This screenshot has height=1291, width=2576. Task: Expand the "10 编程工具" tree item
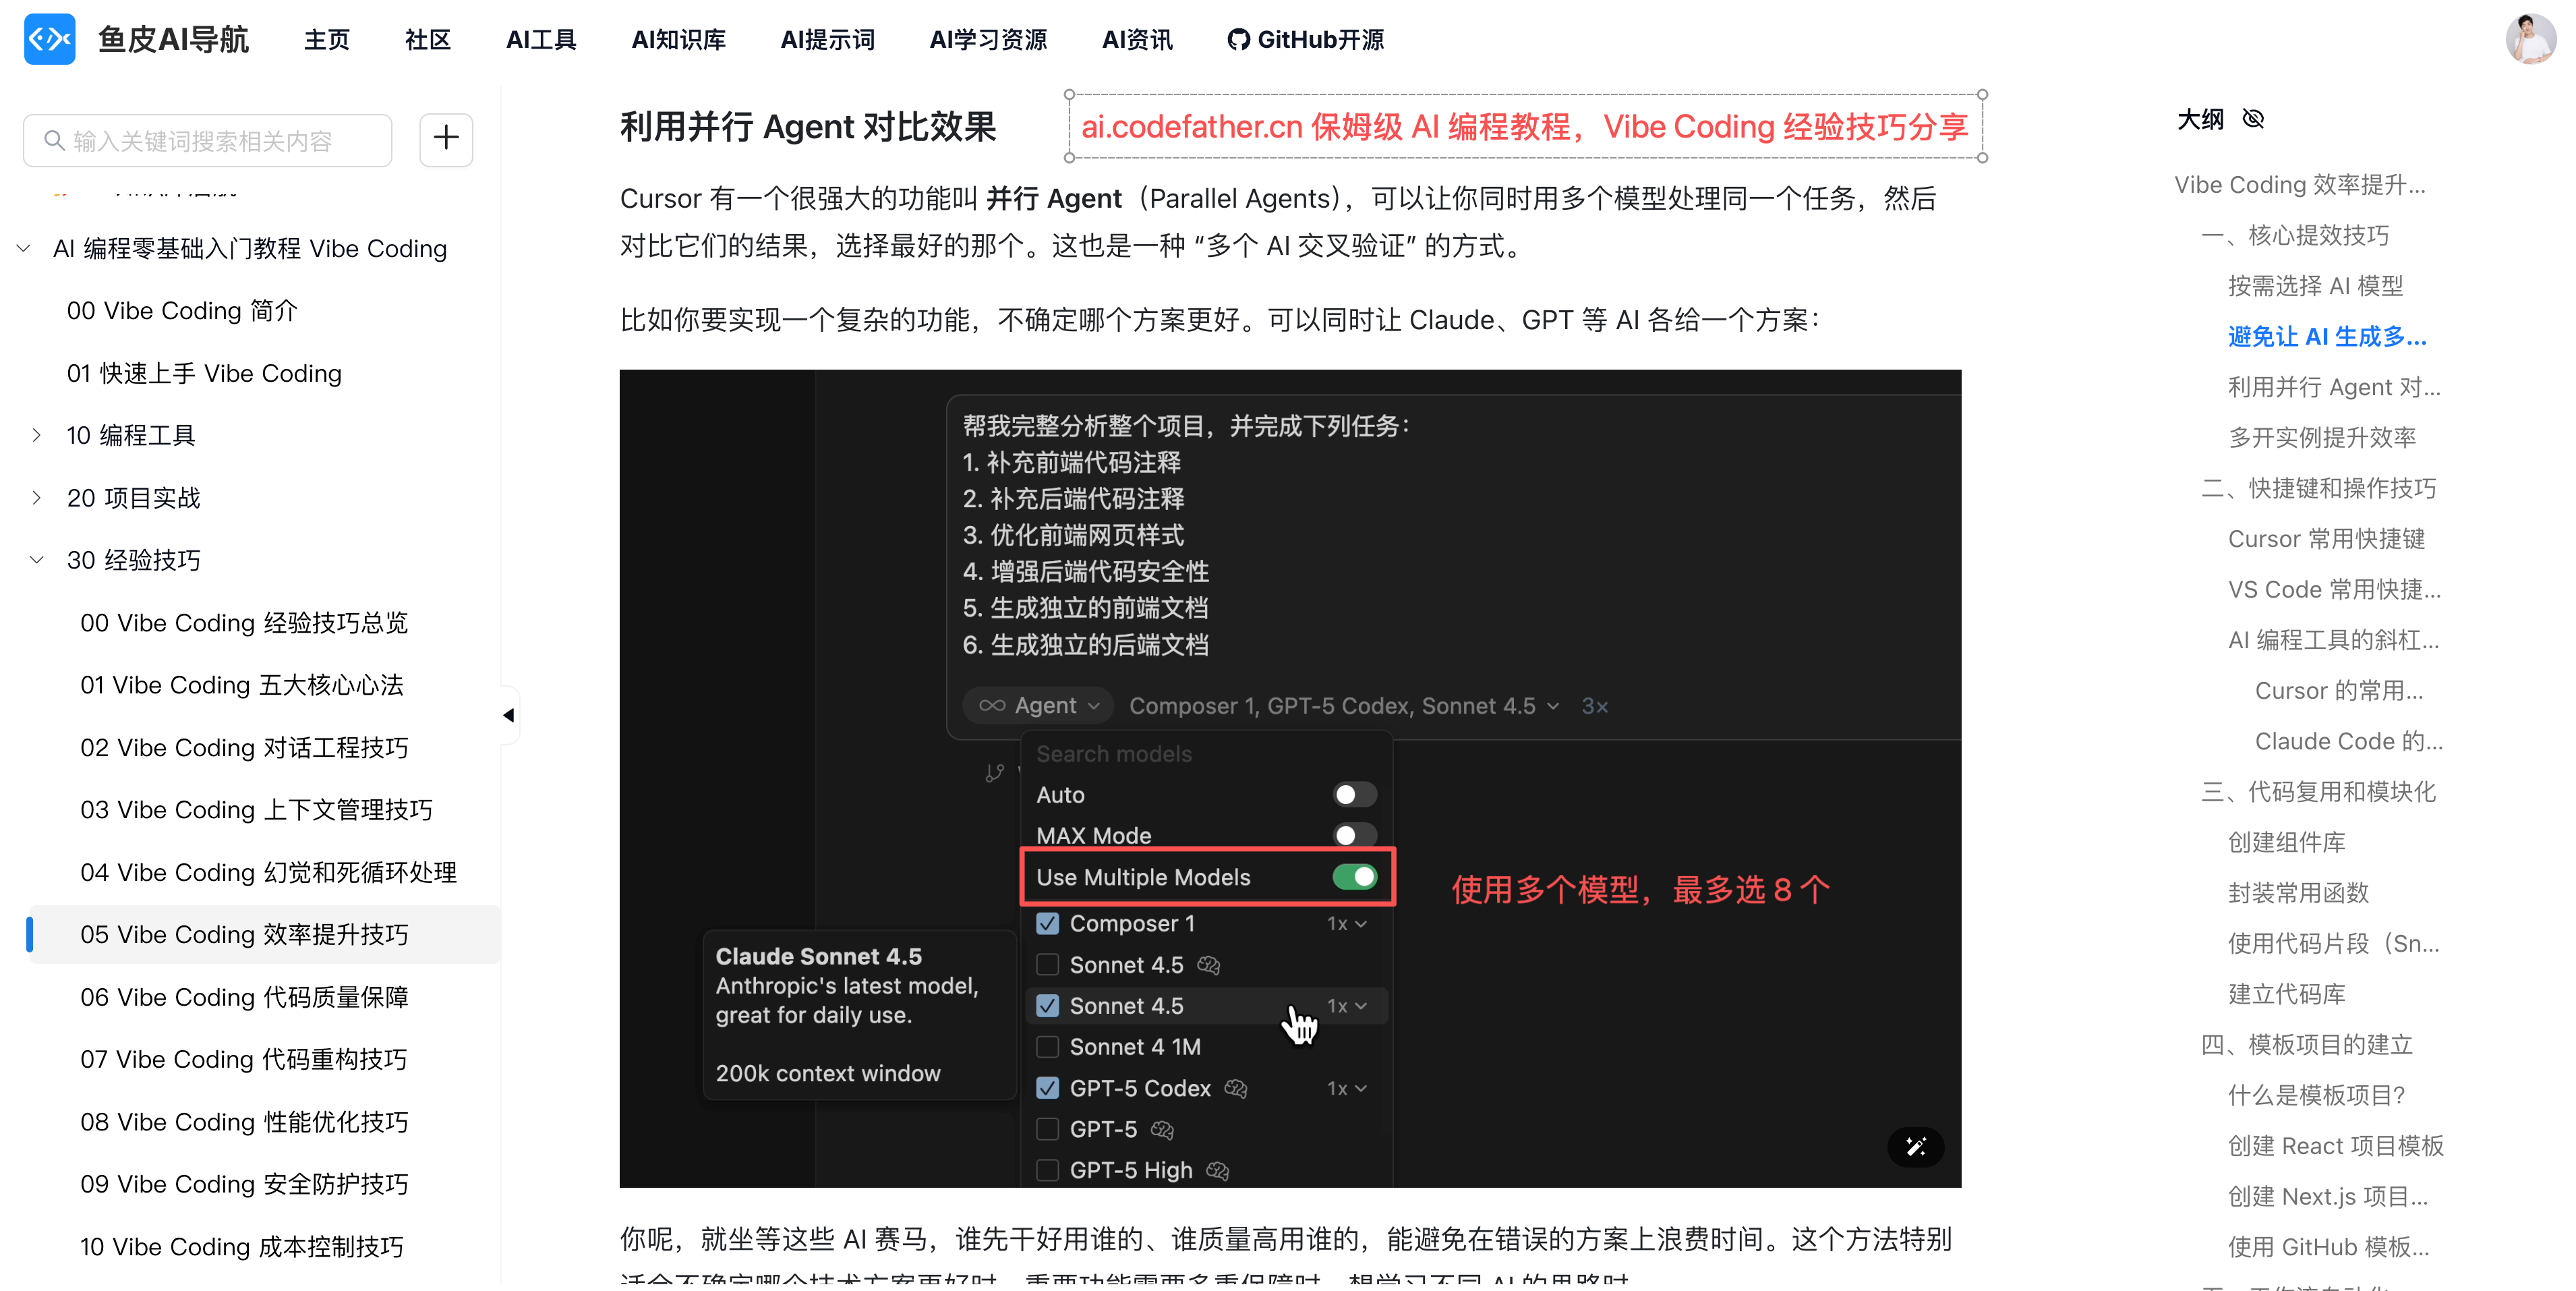[38, 435]
